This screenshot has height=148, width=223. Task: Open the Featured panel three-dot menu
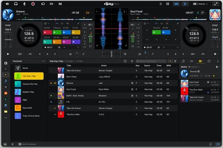pos(43,61)
